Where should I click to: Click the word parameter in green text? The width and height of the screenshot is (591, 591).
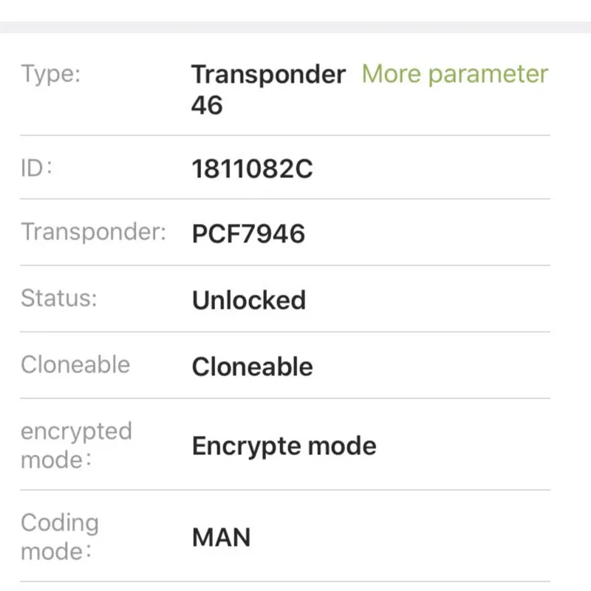coord(488,75)
